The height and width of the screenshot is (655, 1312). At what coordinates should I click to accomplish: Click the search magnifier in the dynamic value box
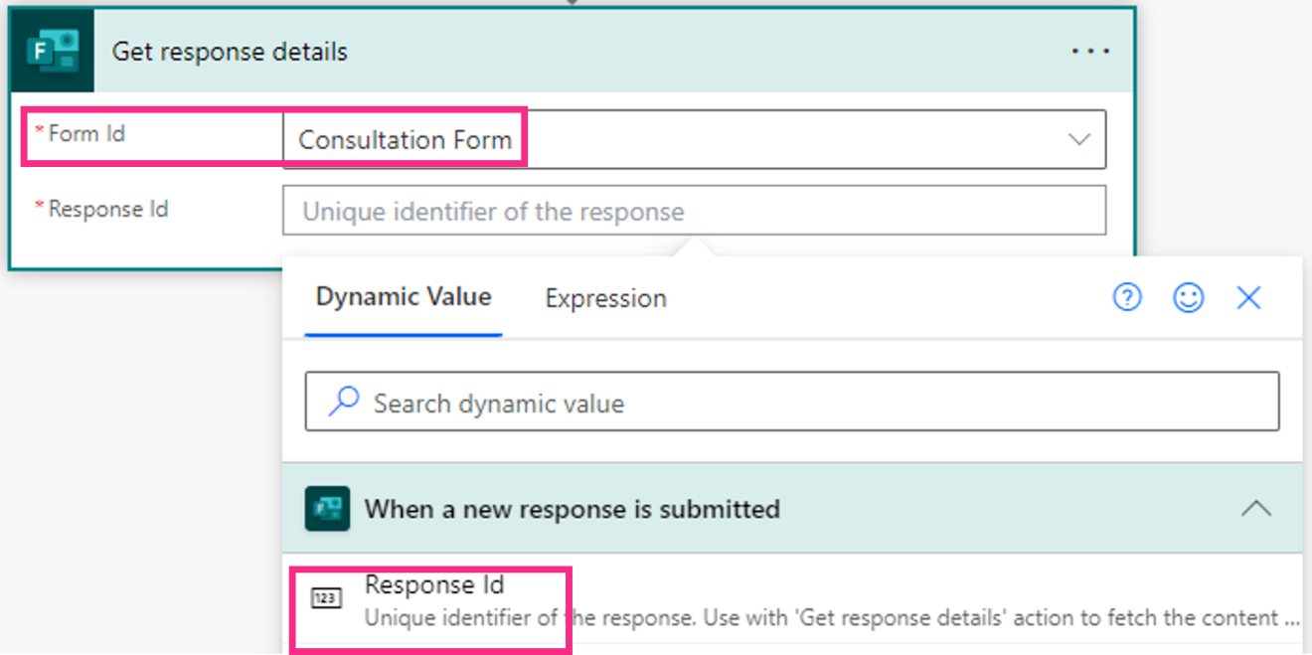[343, 402]
